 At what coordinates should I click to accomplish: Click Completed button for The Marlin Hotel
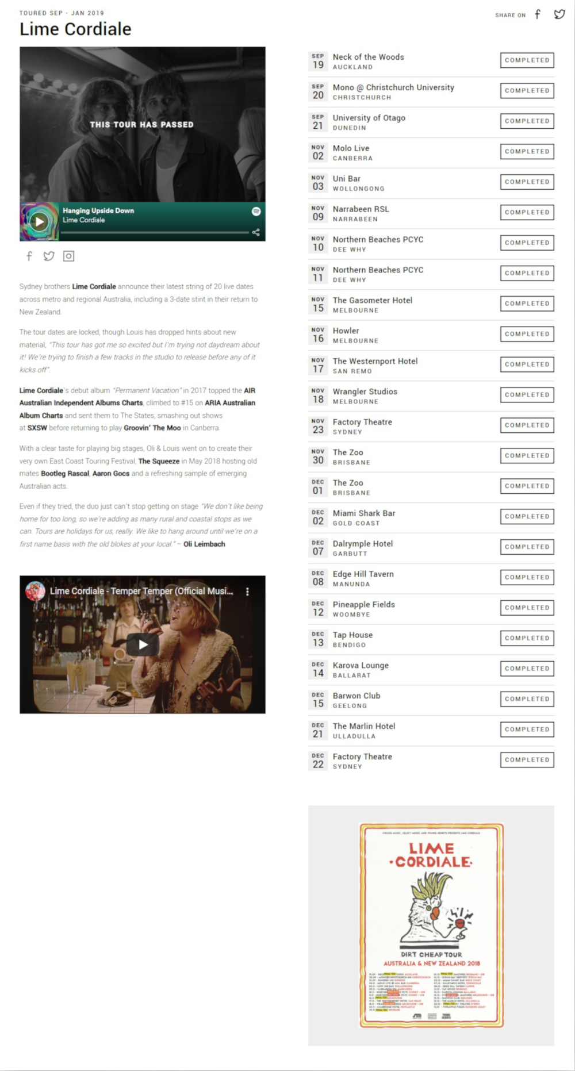(527, 730)
